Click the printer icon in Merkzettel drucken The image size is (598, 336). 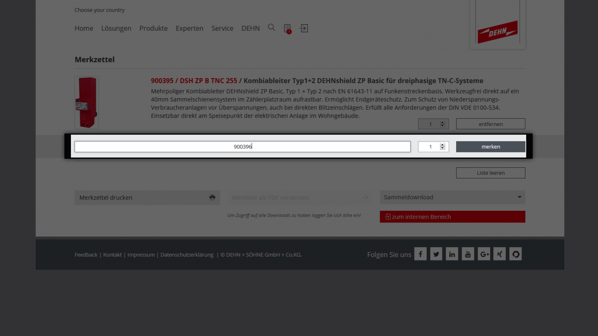[212, 197]
